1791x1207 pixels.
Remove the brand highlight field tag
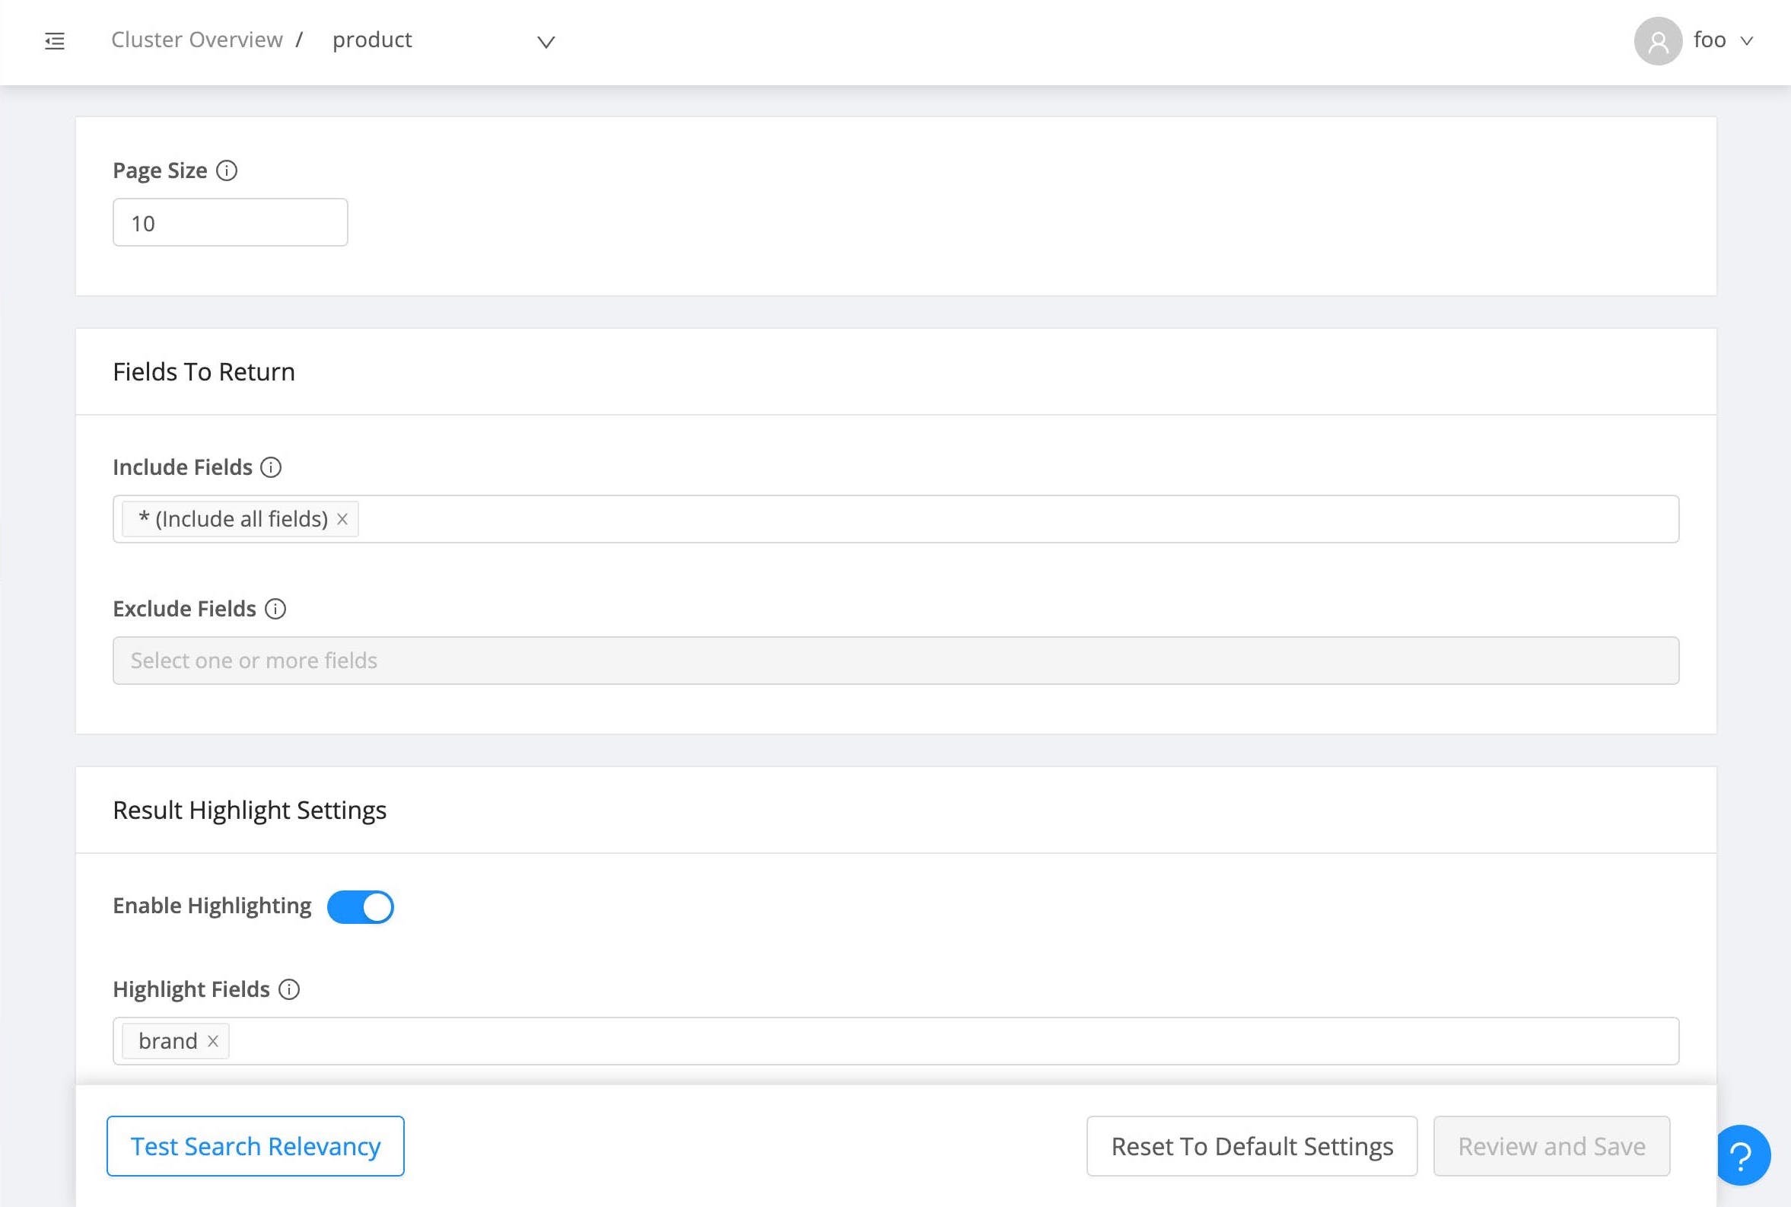(x=213, y=1041)
